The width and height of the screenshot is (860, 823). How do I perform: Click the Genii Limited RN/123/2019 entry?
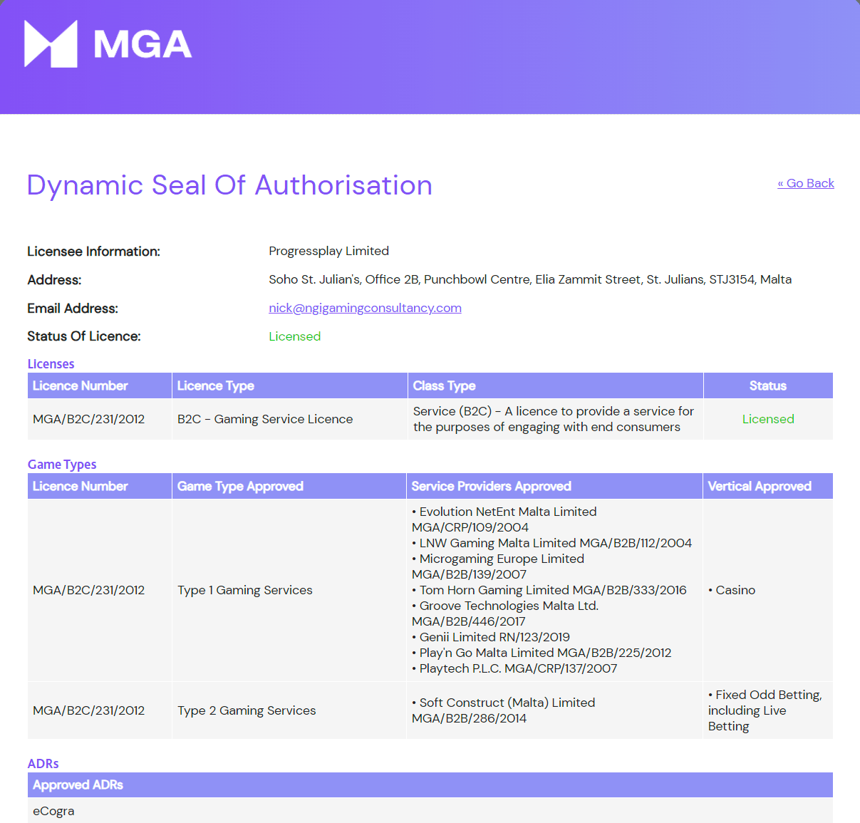tap(491, 637)
